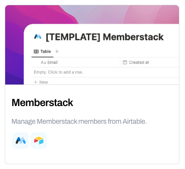
Task: Select the Created at column header
Action: [150, 63]
